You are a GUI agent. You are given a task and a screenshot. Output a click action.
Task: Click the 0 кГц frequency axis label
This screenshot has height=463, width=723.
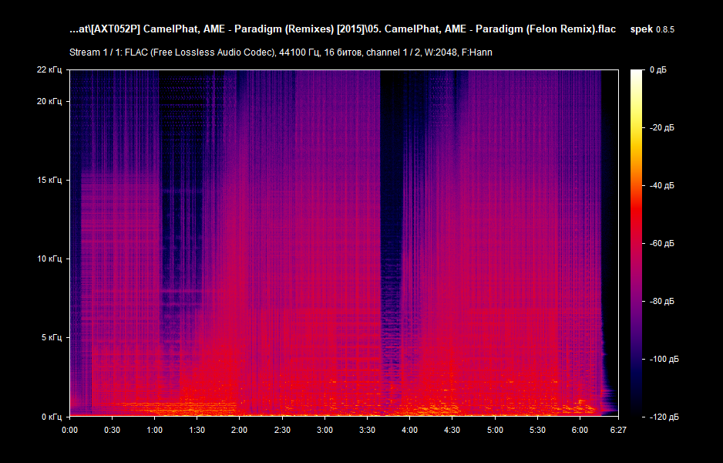(51, 417)
